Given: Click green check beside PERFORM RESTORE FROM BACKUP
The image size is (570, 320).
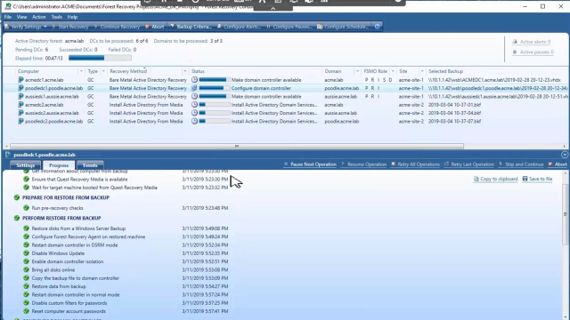Looking at the screenshot, I should click(17, 219).
